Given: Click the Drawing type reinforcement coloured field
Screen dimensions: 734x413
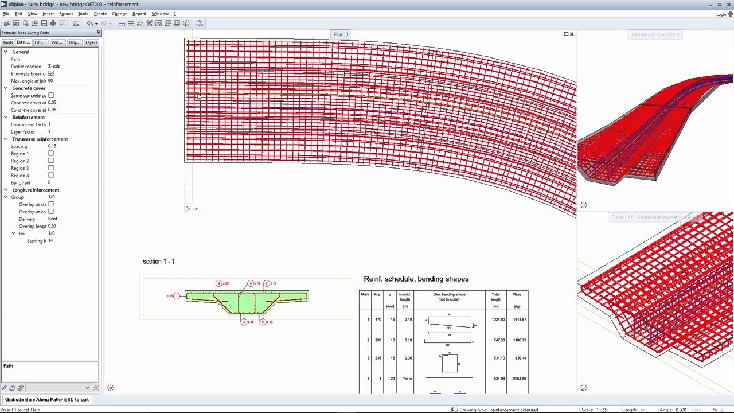Looking at the screenshot, I should (x=514, y=410).
